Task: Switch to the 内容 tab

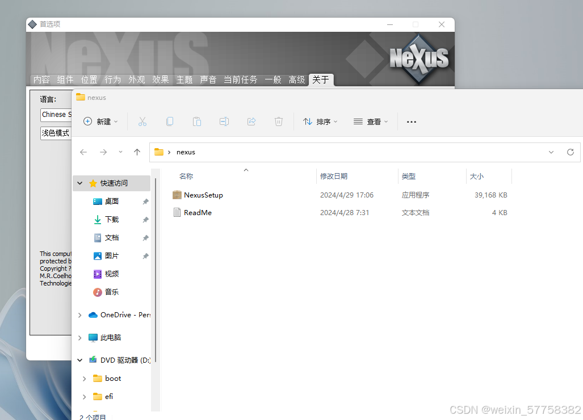Action: pyautogui.click(x=41, y=79)
